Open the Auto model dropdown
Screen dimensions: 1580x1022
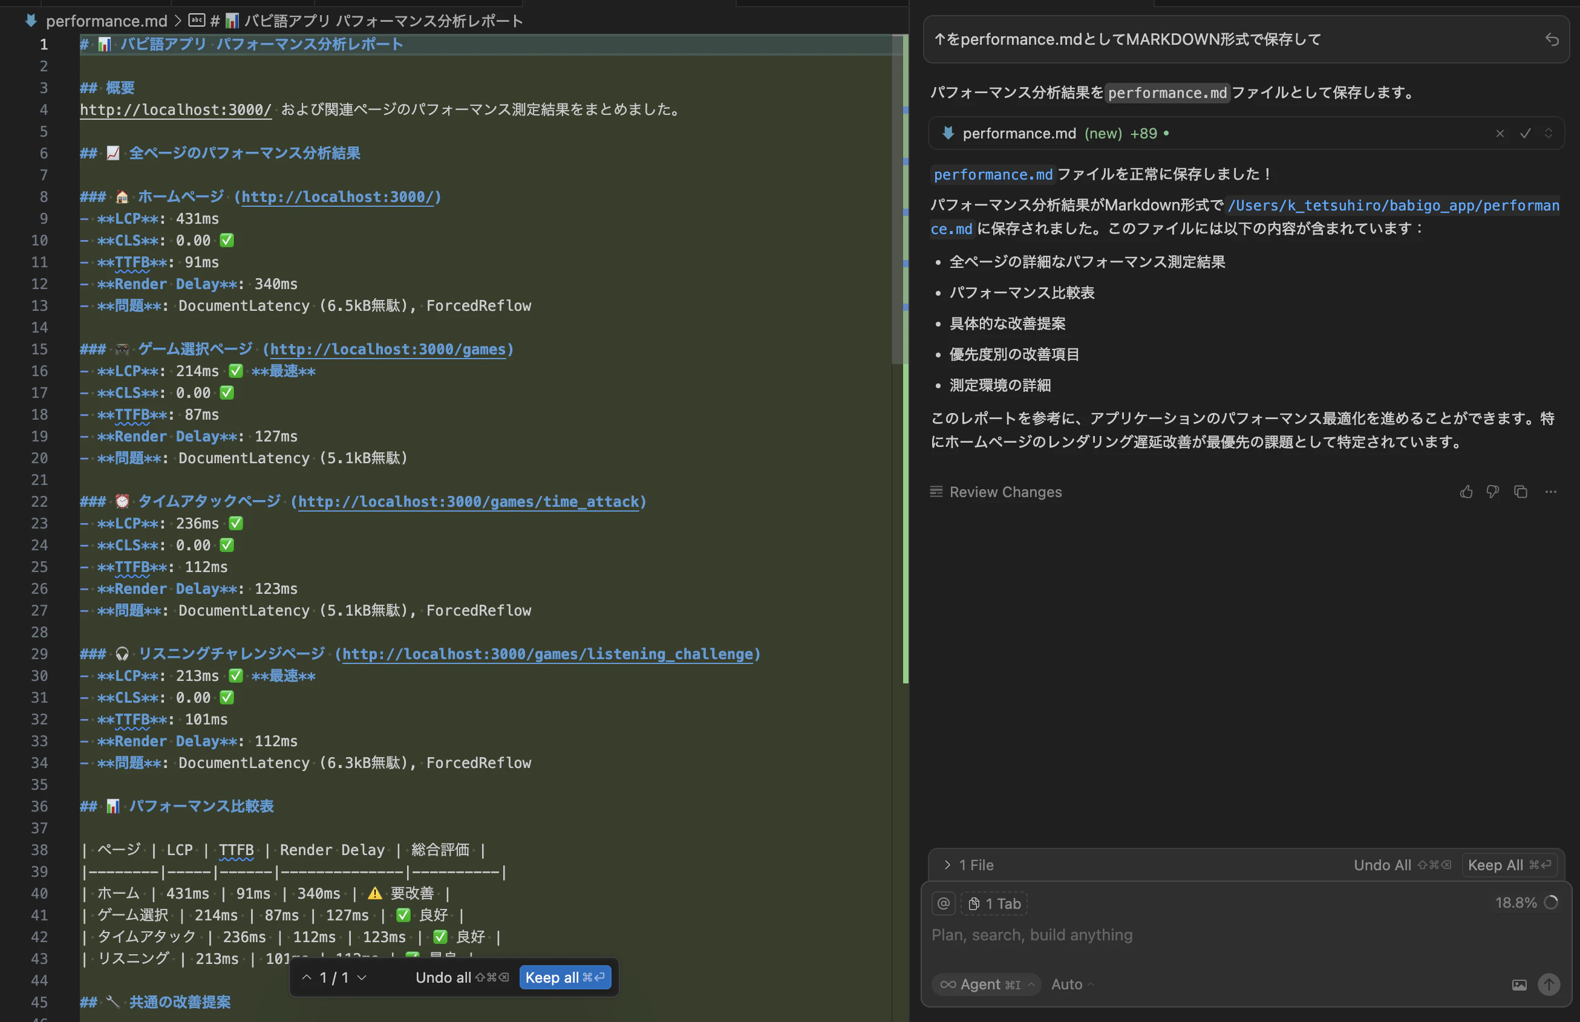coord(1071,984)
